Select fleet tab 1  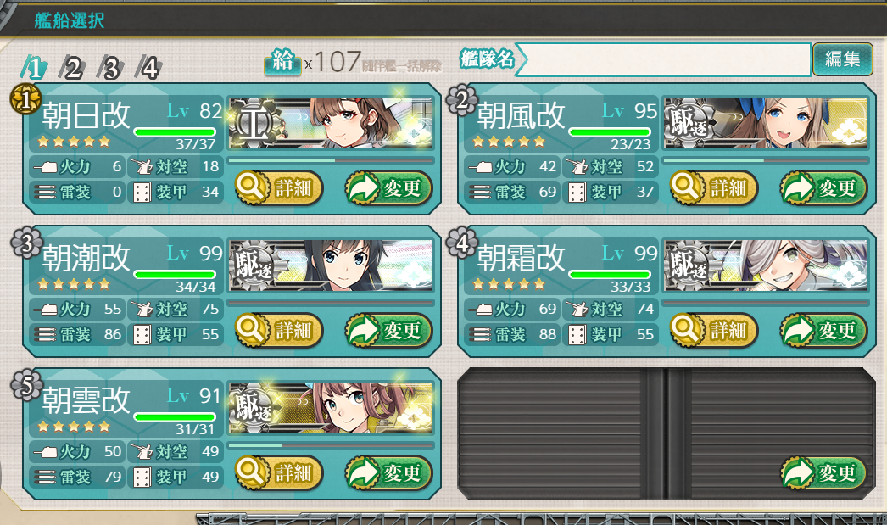pos(34,68)
